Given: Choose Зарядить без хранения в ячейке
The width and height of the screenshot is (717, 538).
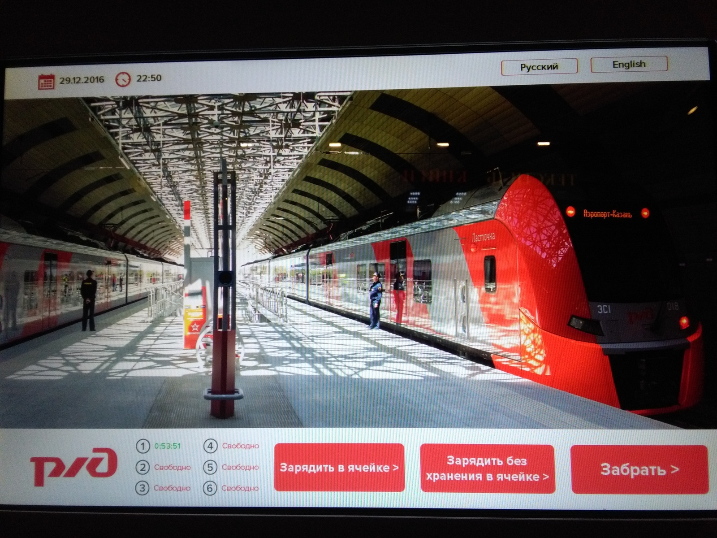Looking at the screenshot, I should (488, 469).
